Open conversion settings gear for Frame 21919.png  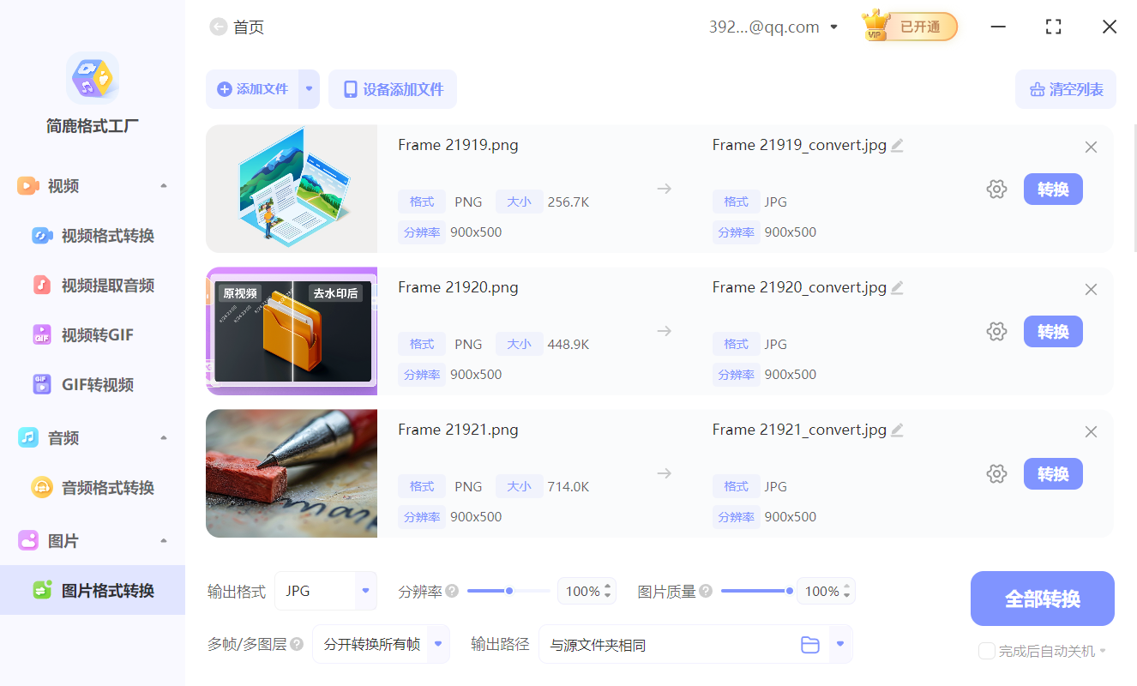996,189
